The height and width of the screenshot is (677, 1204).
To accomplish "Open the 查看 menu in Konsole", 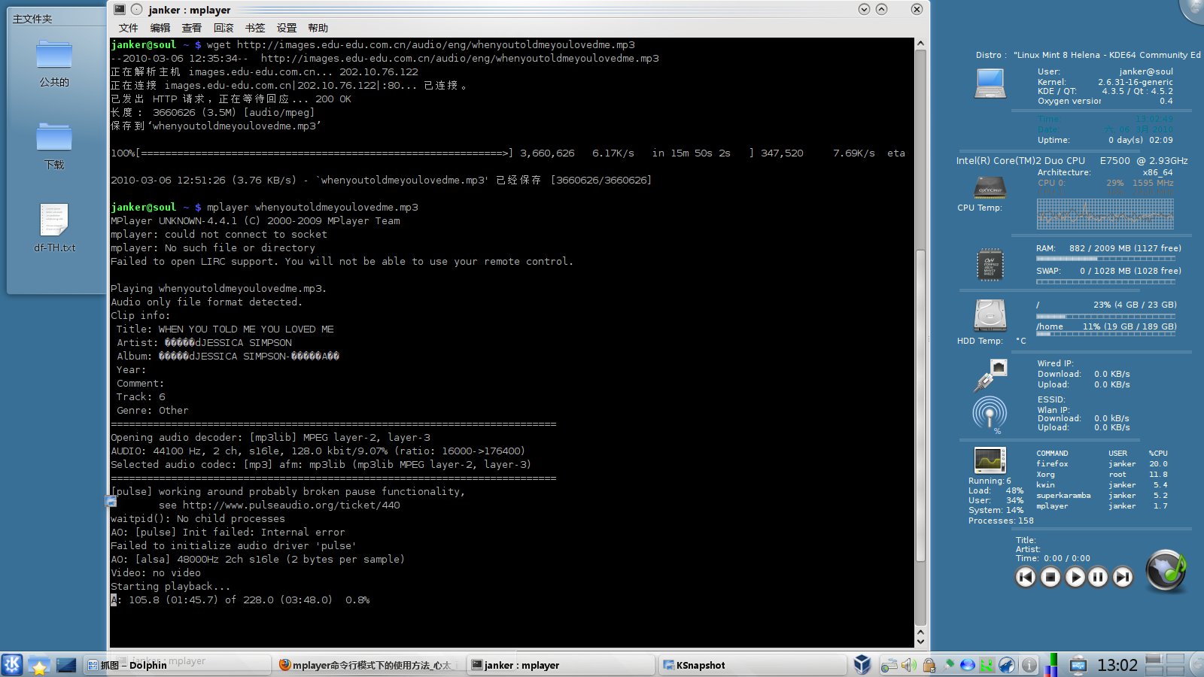I will [192, 28].
